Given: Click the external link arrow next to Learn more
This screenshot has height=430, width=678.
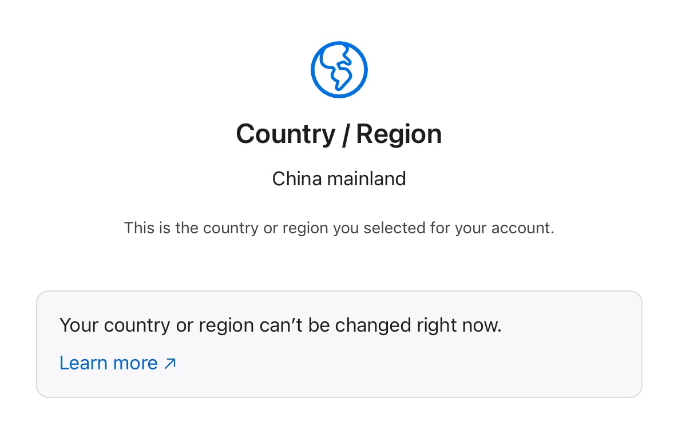Looking at the screenshot, I should (x=169, y=363).
